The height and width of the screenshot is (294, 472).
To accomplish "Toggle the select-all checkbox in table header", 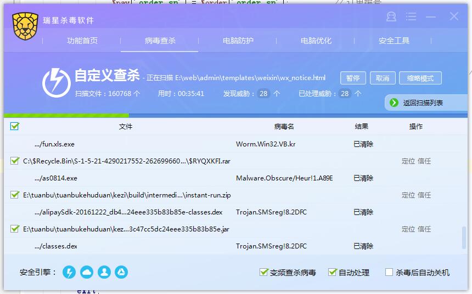I will [x=14, y=126].
